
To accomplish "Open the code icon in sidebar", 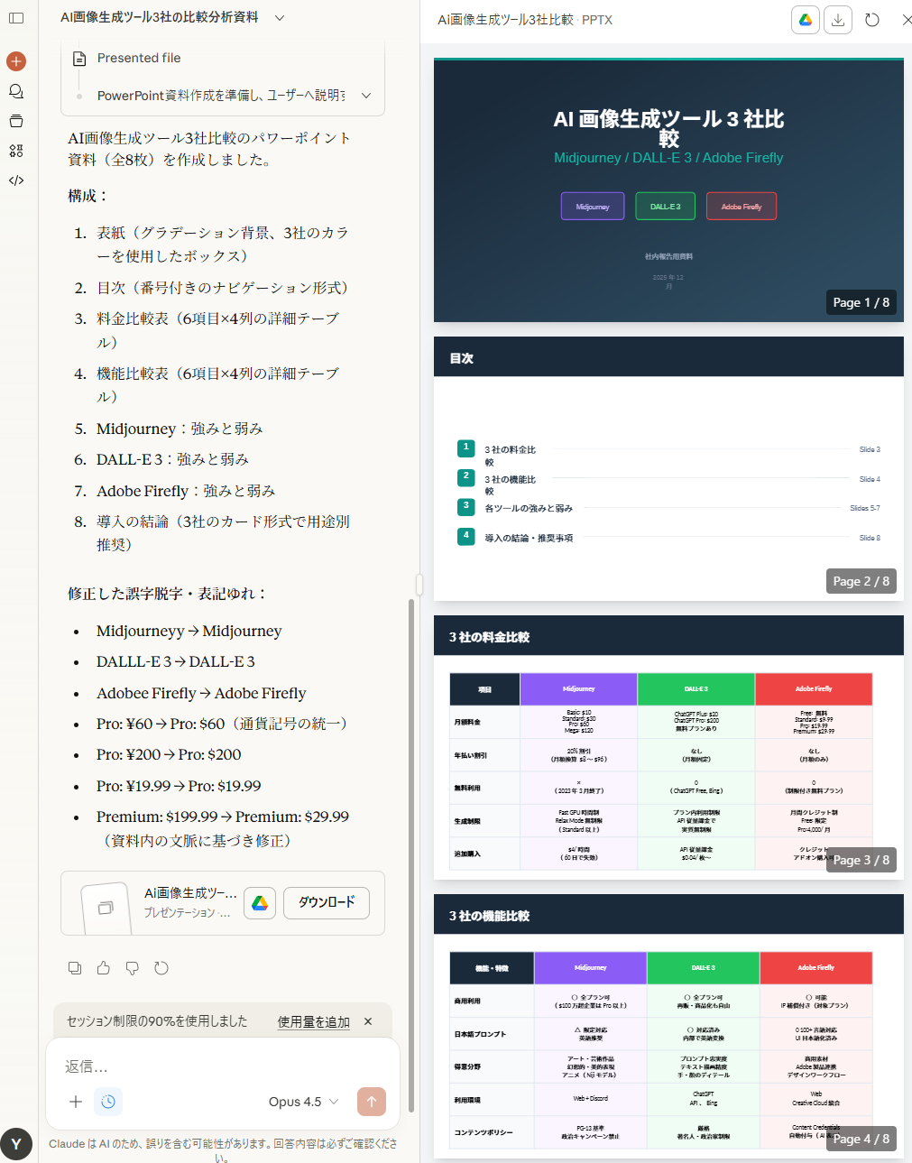I will click(16, 180).
